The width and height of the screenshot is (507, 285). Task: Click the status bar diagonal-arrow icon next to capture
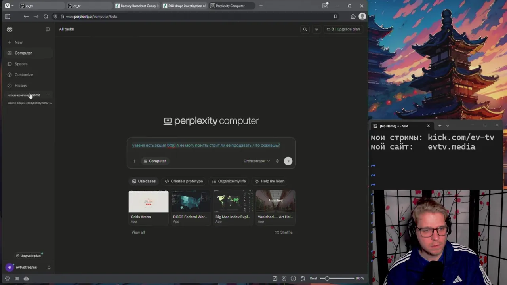(x=275, y=279)
